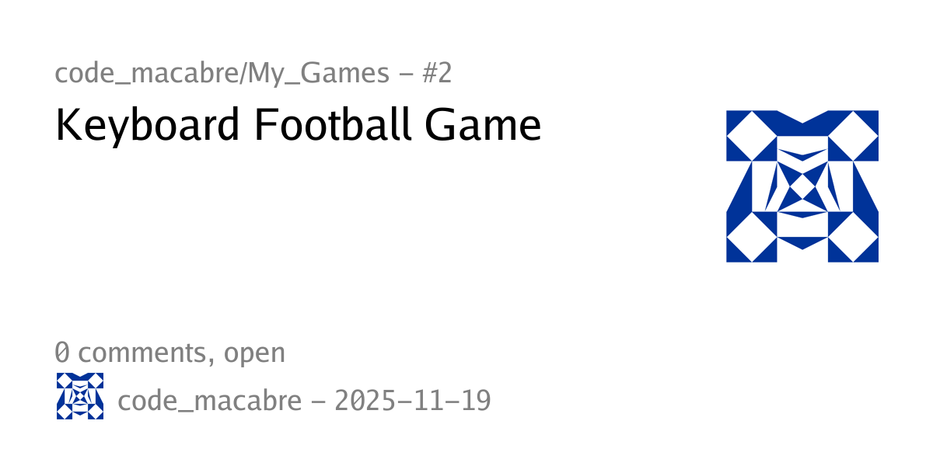Open author code_macabre next to small avatar
This screenshot has width=933, height=466.
pos(209,402)
